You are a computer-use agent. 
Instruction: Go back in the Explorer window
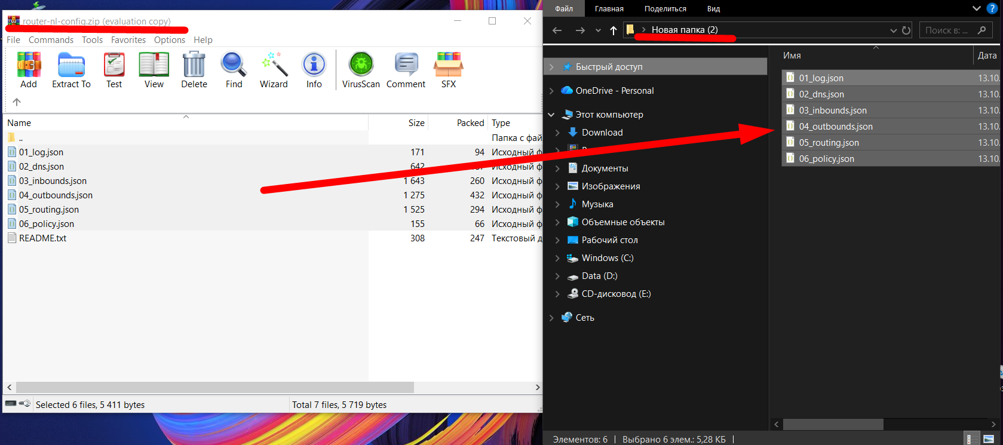pos(557,30)
